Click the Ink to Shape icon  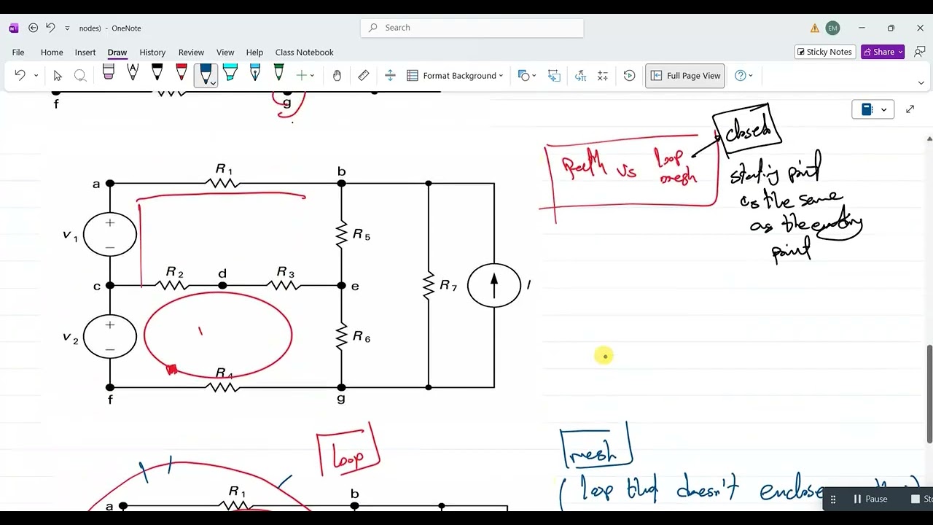554,75
